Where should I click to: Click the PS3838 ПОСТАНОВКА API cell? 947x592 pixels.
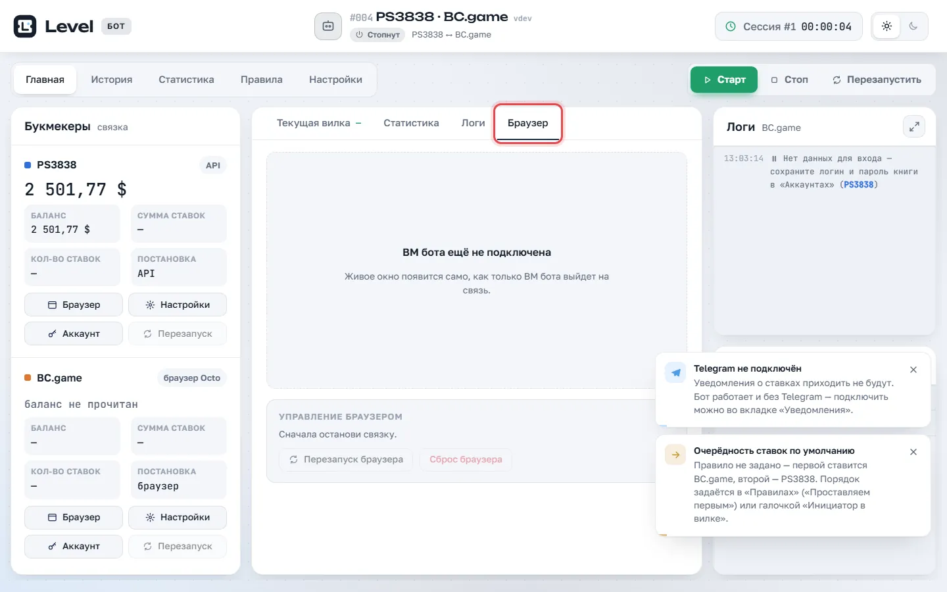179,266
